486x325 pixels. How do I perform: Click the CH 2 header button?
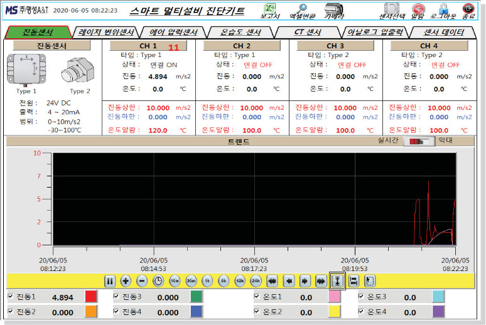(242, 46)
